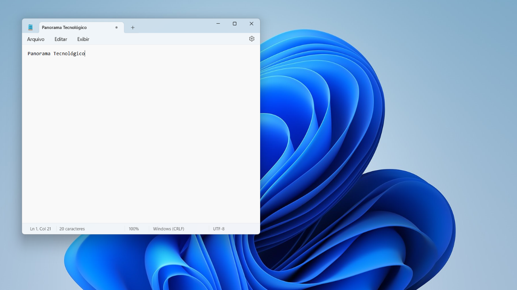517x290 pixels.
Task: Open a new tab with plus icon
Action: pos(133,27)
